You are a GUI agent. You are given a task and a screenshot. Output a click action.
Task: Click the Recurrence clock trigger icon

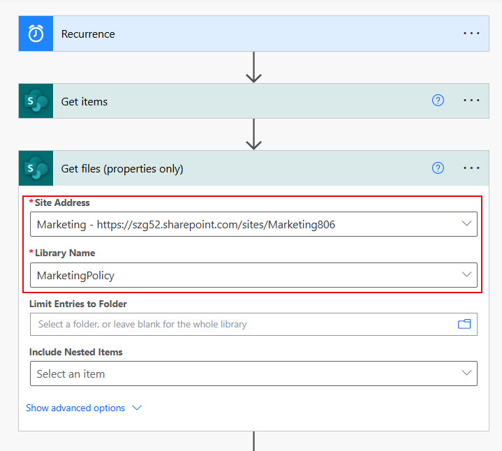36,34
